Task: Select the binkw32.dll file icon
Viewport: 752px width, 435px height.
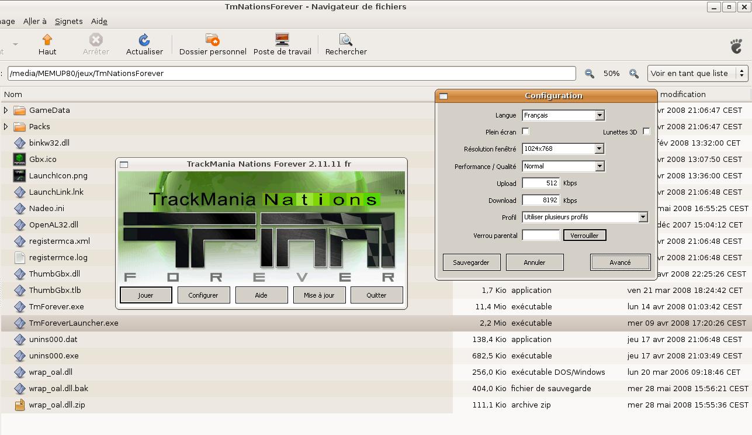Action: [19, 143]
